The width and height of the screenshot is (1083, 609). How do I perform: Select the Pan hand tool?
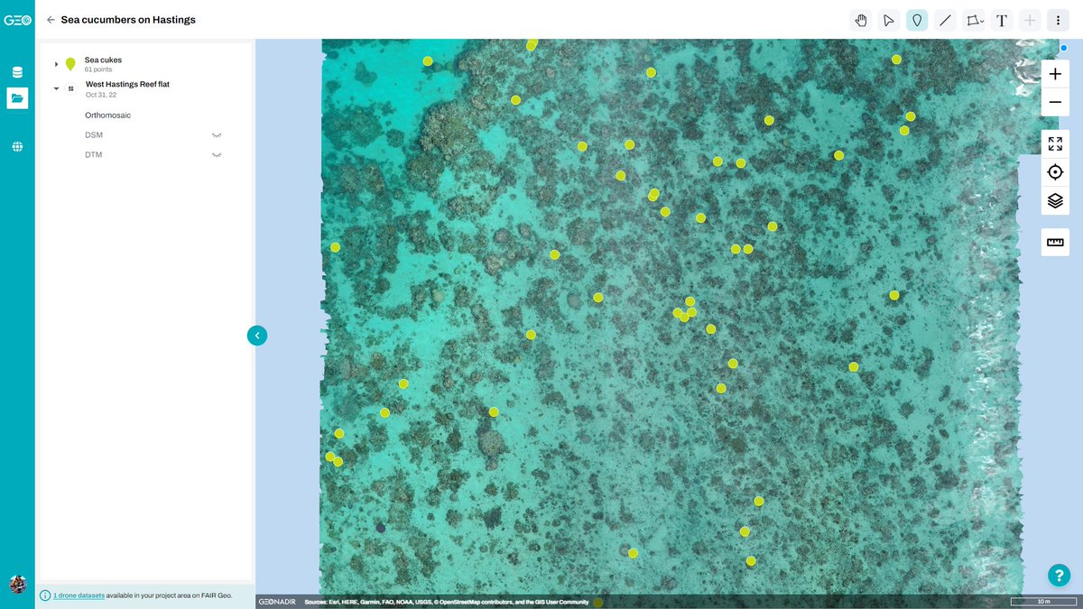[861, 20]
